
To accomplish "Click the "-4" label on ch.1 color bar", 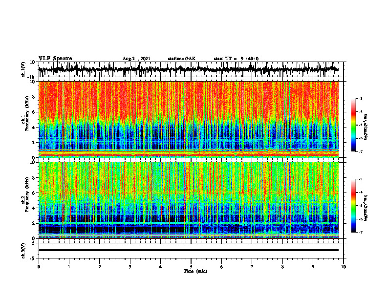I will [360, 112].
